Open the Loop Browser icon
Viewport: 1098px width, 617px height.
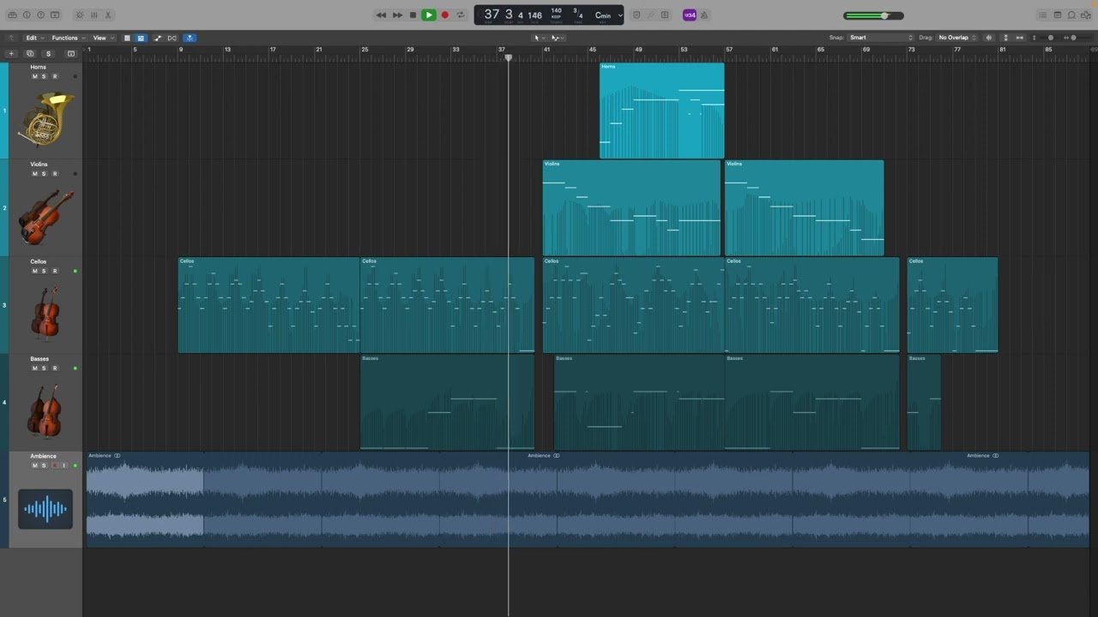click(1071, 15)
